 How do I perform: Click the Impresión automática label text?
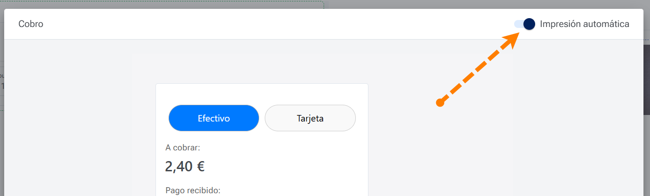[x=584, y=24]
